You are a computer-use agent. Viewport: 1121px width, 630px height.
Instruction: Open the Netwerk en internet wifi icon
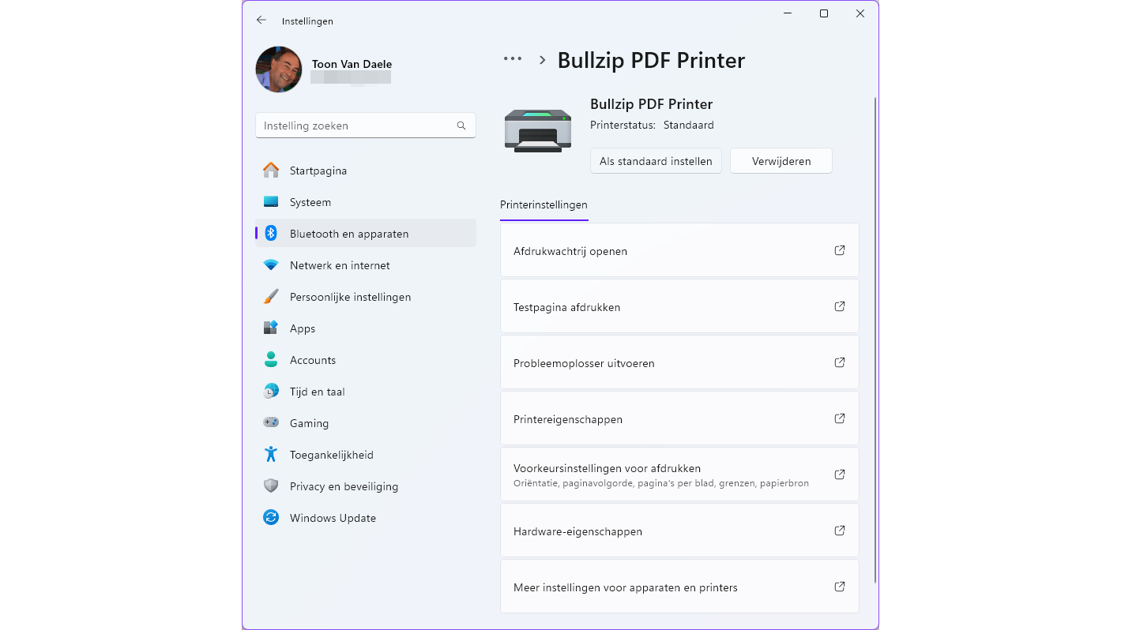pos(271,265)
